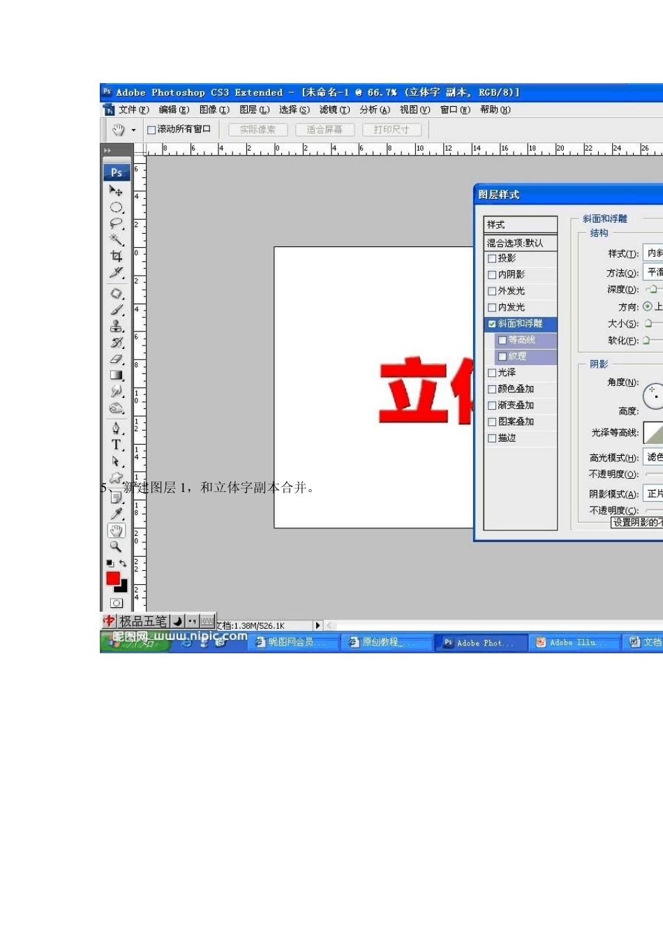Select the Crop tool
Viewport: 663px width, 938px height.
pos(116,256)
